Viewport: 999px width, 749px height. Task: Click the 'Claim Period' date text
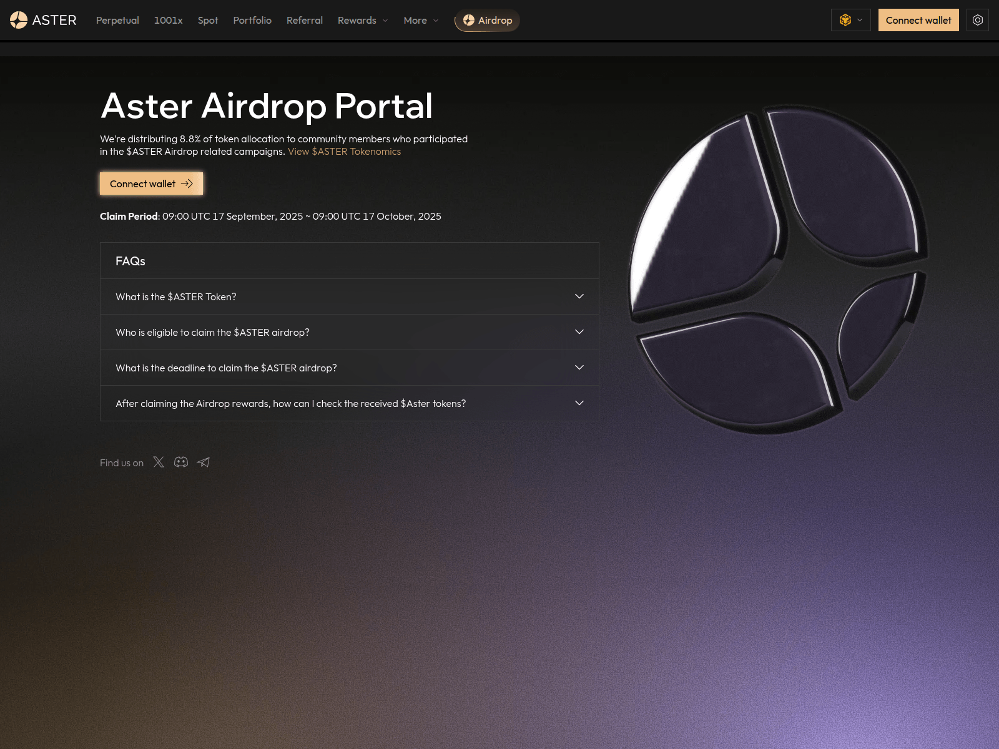(x=270, y=216)
